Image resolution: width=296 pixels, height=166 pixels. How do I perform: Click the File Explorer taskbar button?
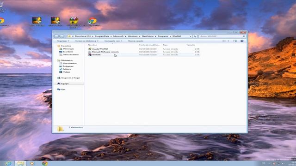[20, 163]
